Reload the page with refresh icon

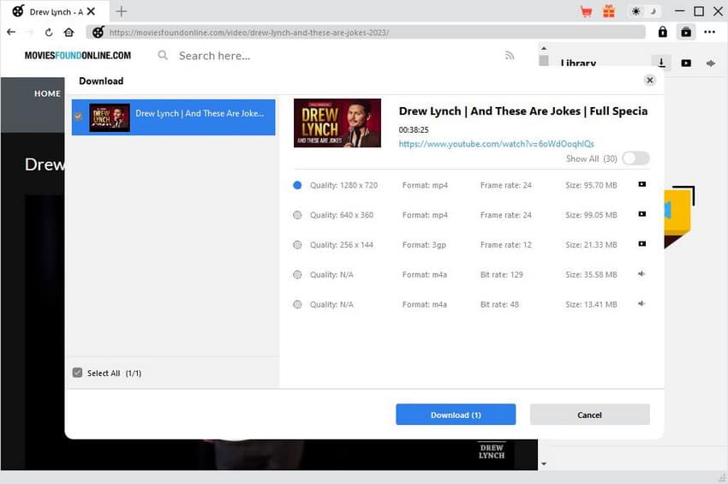pos(50,33)
